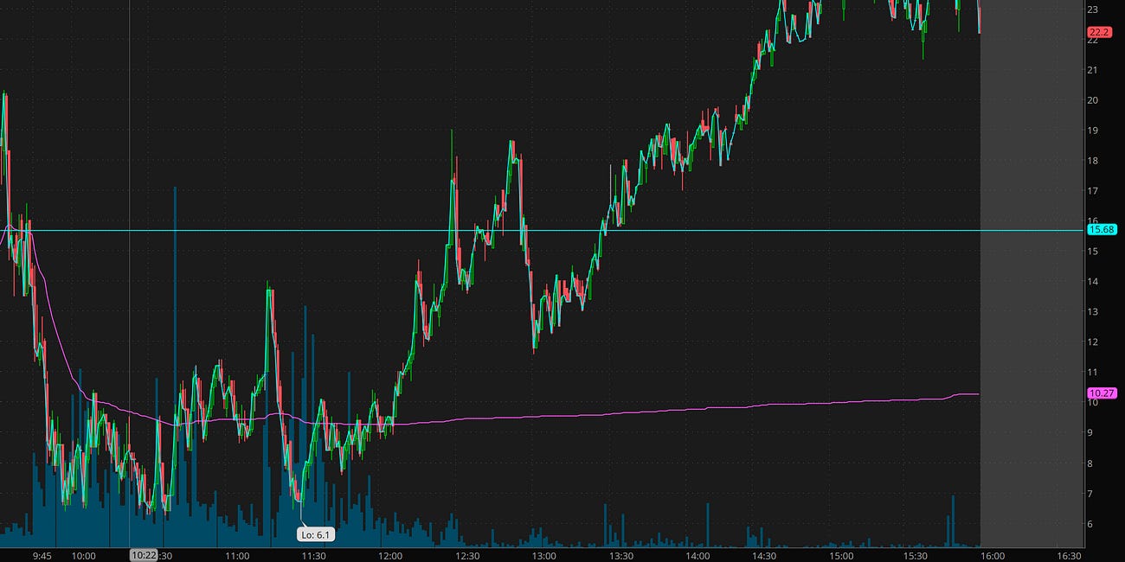Click the 19 price axis label

click(x=1093, y=131)
